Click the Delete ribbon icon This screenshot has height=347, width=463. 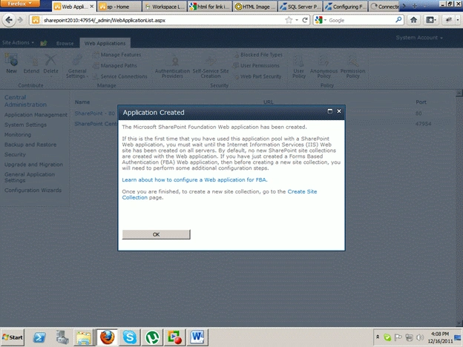50,63
